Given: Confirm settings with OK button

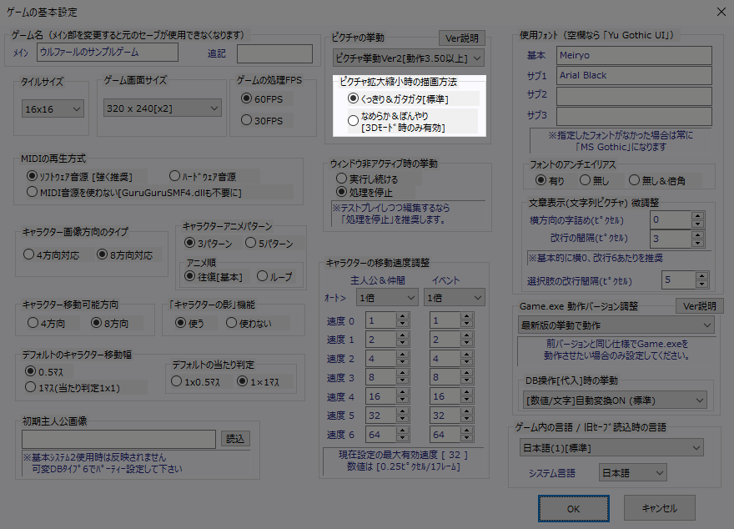Looking at the screenshot, I should 574,508.
